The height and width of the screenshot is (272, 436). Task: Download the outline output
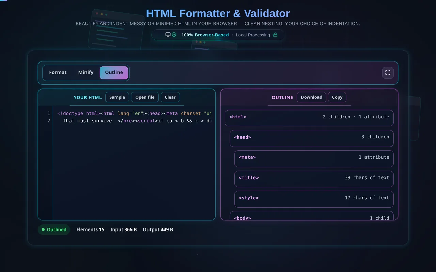311,97
